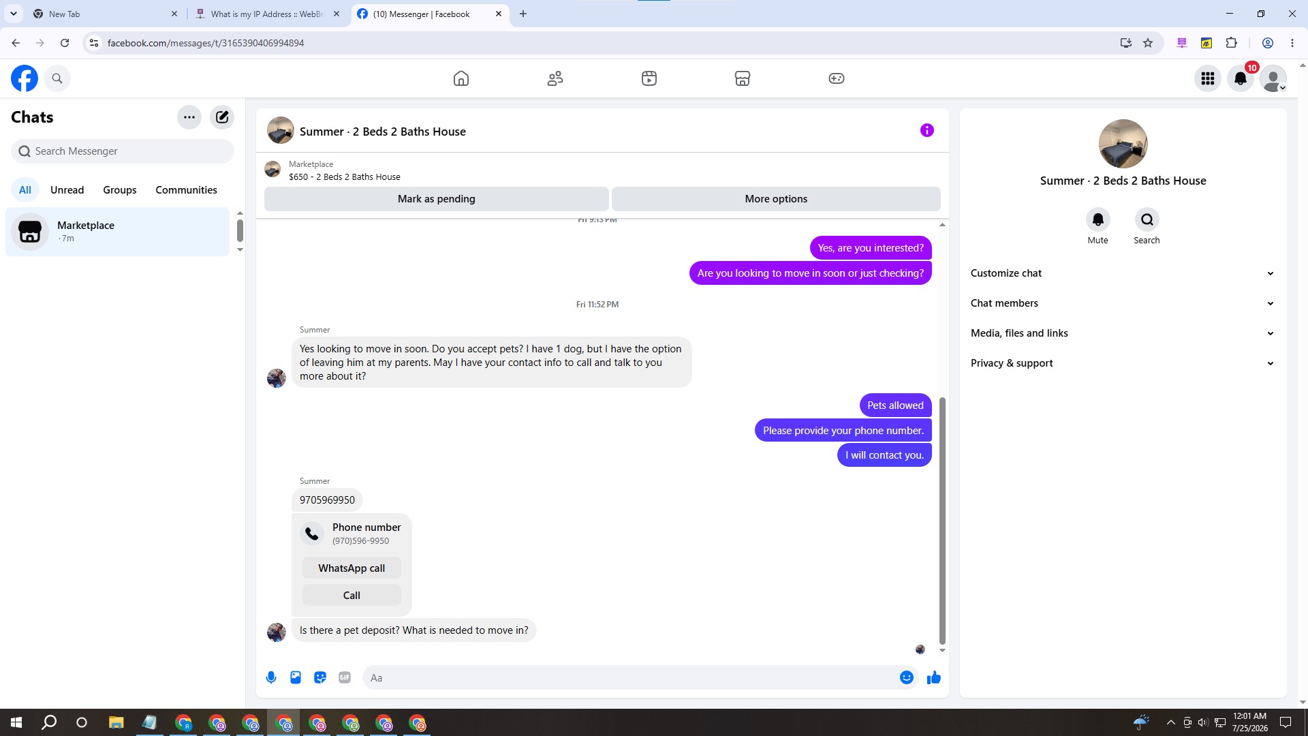Open the Gaming icon in top navigation
The width and height of the screenshot is (1308, 736).
coord(837,78)
